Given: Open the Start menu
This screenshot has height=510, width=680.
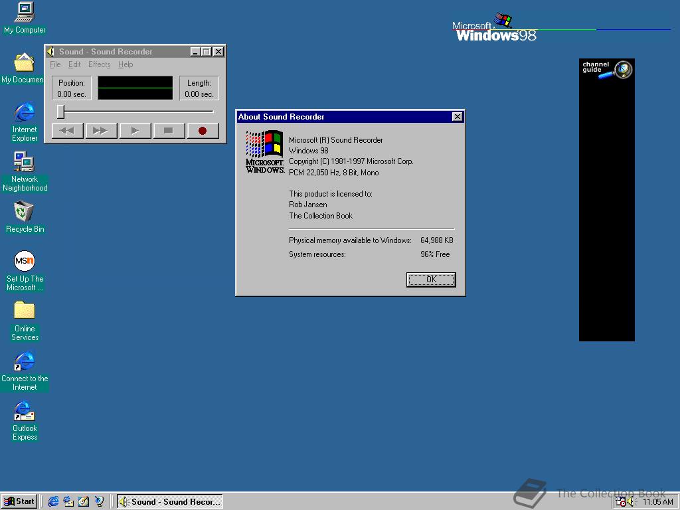Looking at the screenshot, I should pyautogui.click(x=19, y=502).
